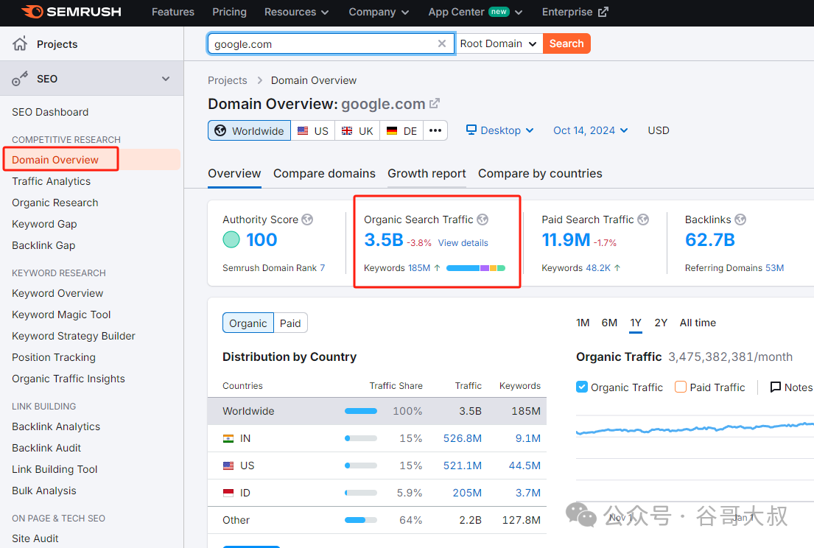Click the UK flag icon in region selector
This screenshot has height=548, width=814.
347,131
